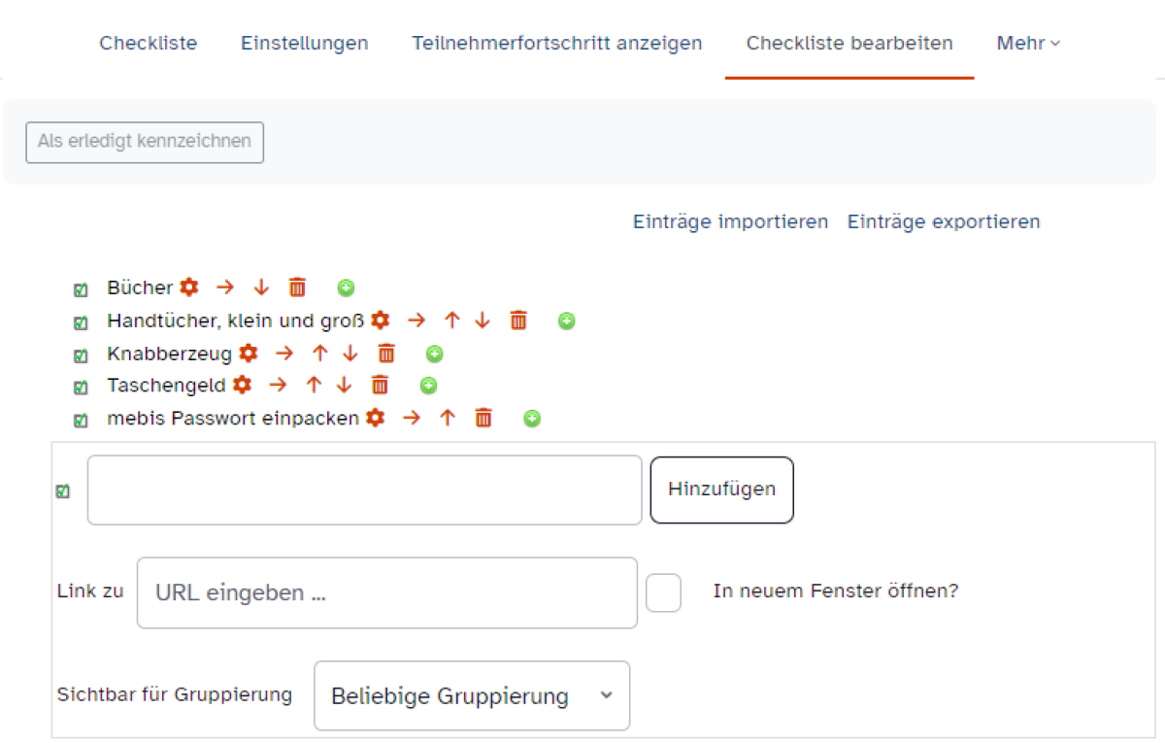Delete the Handtücher, klein und groß entry
The height and width of the screenshot is (743, 1165).
(519, 321)
